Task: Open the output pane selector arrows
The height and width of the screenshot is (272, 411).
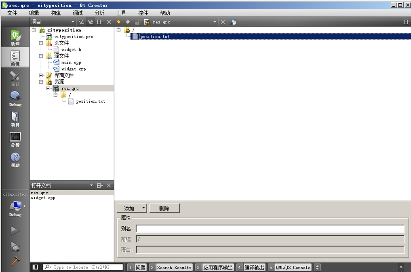Action: (317, 268)
